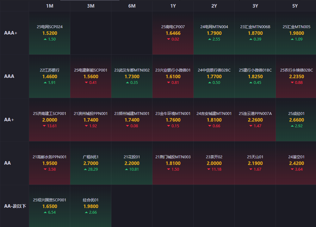Select the 5Y tenor column header
Screen dimensions: 316x227
click(x=295, y=6)
